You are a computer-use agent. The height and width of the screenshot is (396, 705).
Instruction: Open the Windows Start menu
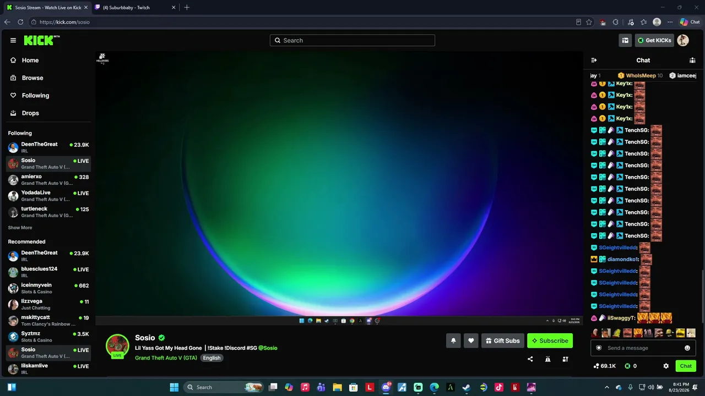tap(174, 387)
